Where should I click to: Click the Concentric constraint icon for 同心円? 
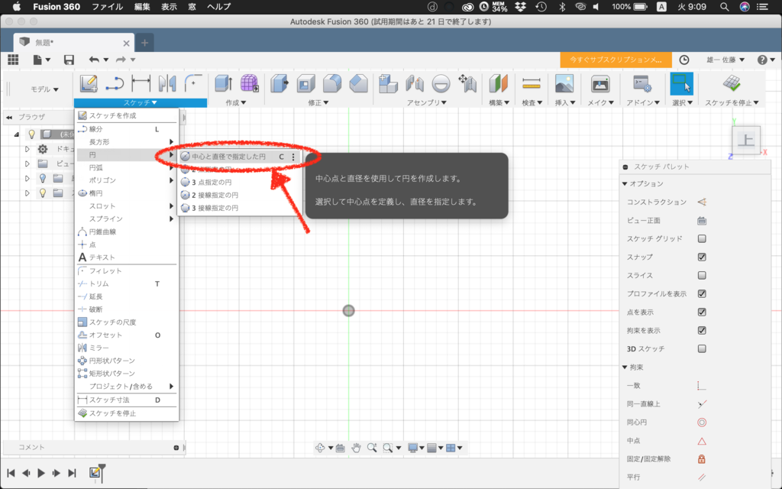click(702, 423)
